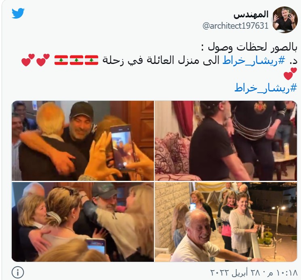
Task: Click the text الى منزل العائلة في زحلة
Action: [x=161, y=60]
